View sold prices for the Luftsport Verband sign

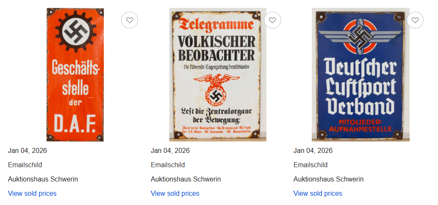point(318,193)
